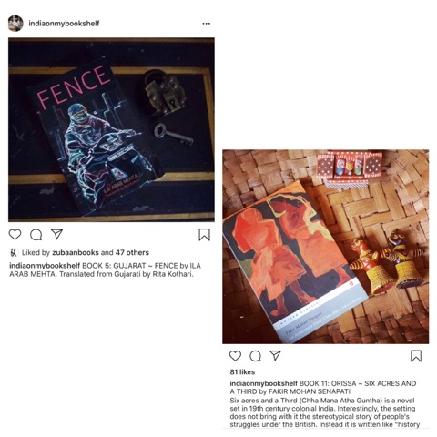
Task: Open indiaonmybookshelf username in post header
Action: click(64, 24)
